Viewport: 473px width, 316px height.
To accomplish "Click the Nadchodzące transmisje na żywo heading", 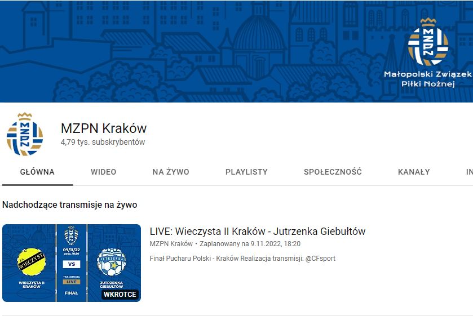I will (69, 205).
